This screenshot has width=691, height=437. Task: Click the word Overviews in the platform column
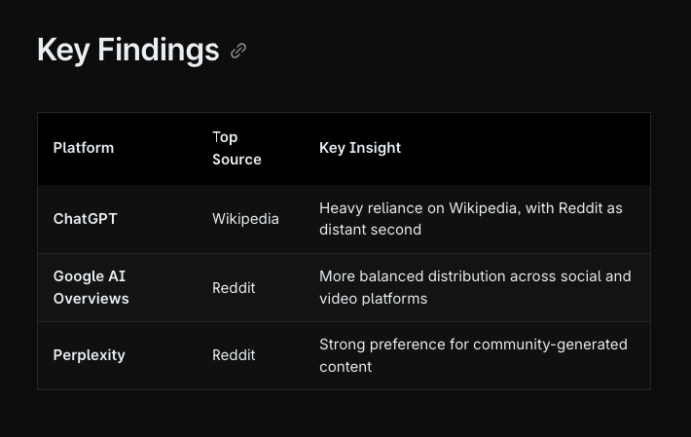click(91, 299)
